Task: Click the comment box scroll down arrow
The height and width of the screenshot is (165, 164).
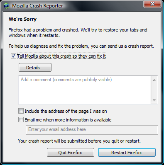Action: pyautogui.click(x=154, y=100)
